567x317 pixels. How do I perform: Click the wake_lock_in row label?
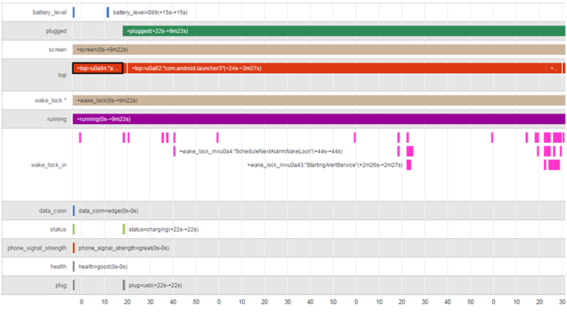coord(48,165)
